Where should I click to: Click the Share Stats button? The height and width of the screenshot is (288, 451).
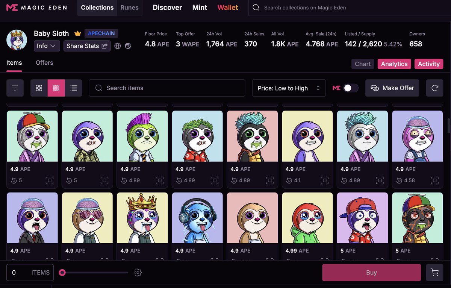tap(87, 46)
